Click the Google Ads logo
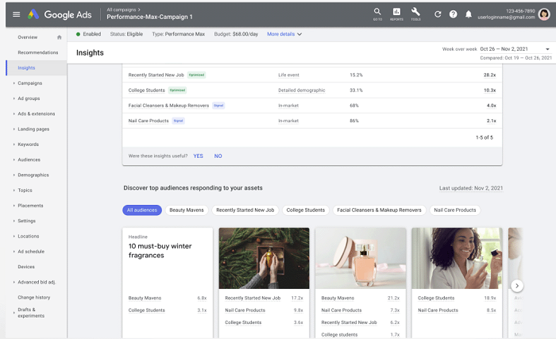The width and height of the screenshot is (556, 339). coord(60,14)
